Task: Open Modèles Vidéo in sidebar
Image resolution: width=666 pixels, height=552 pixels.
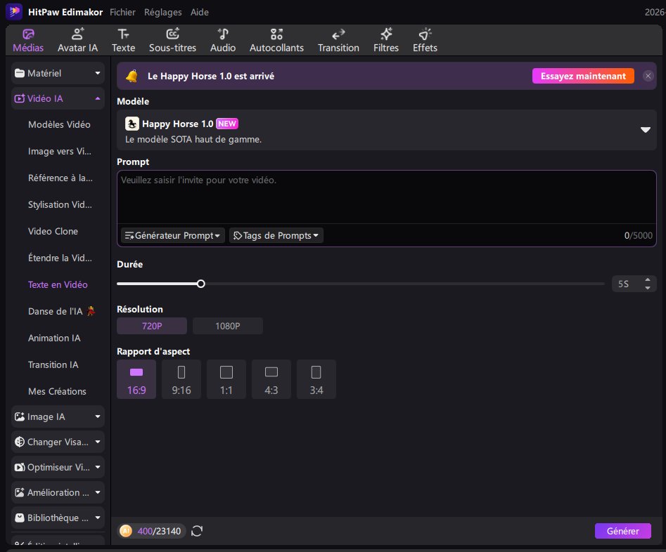Action: pyautogui.click(x=59, y=124)
